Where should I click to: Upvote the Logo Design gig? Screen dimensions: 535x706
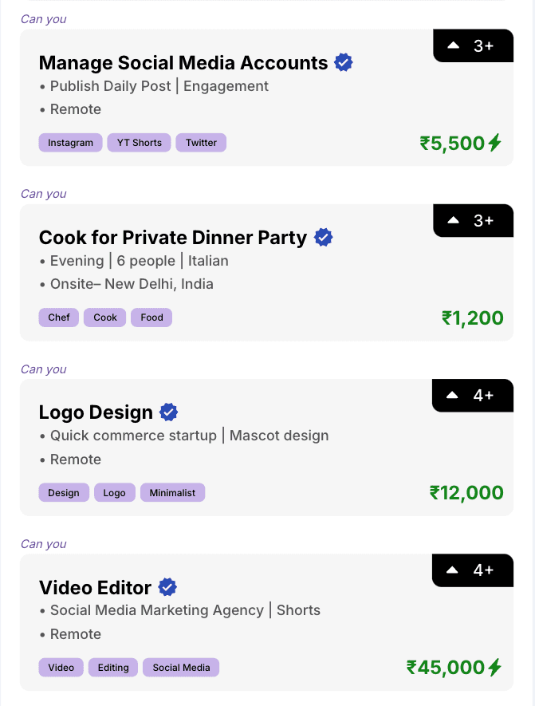(452, 396)
